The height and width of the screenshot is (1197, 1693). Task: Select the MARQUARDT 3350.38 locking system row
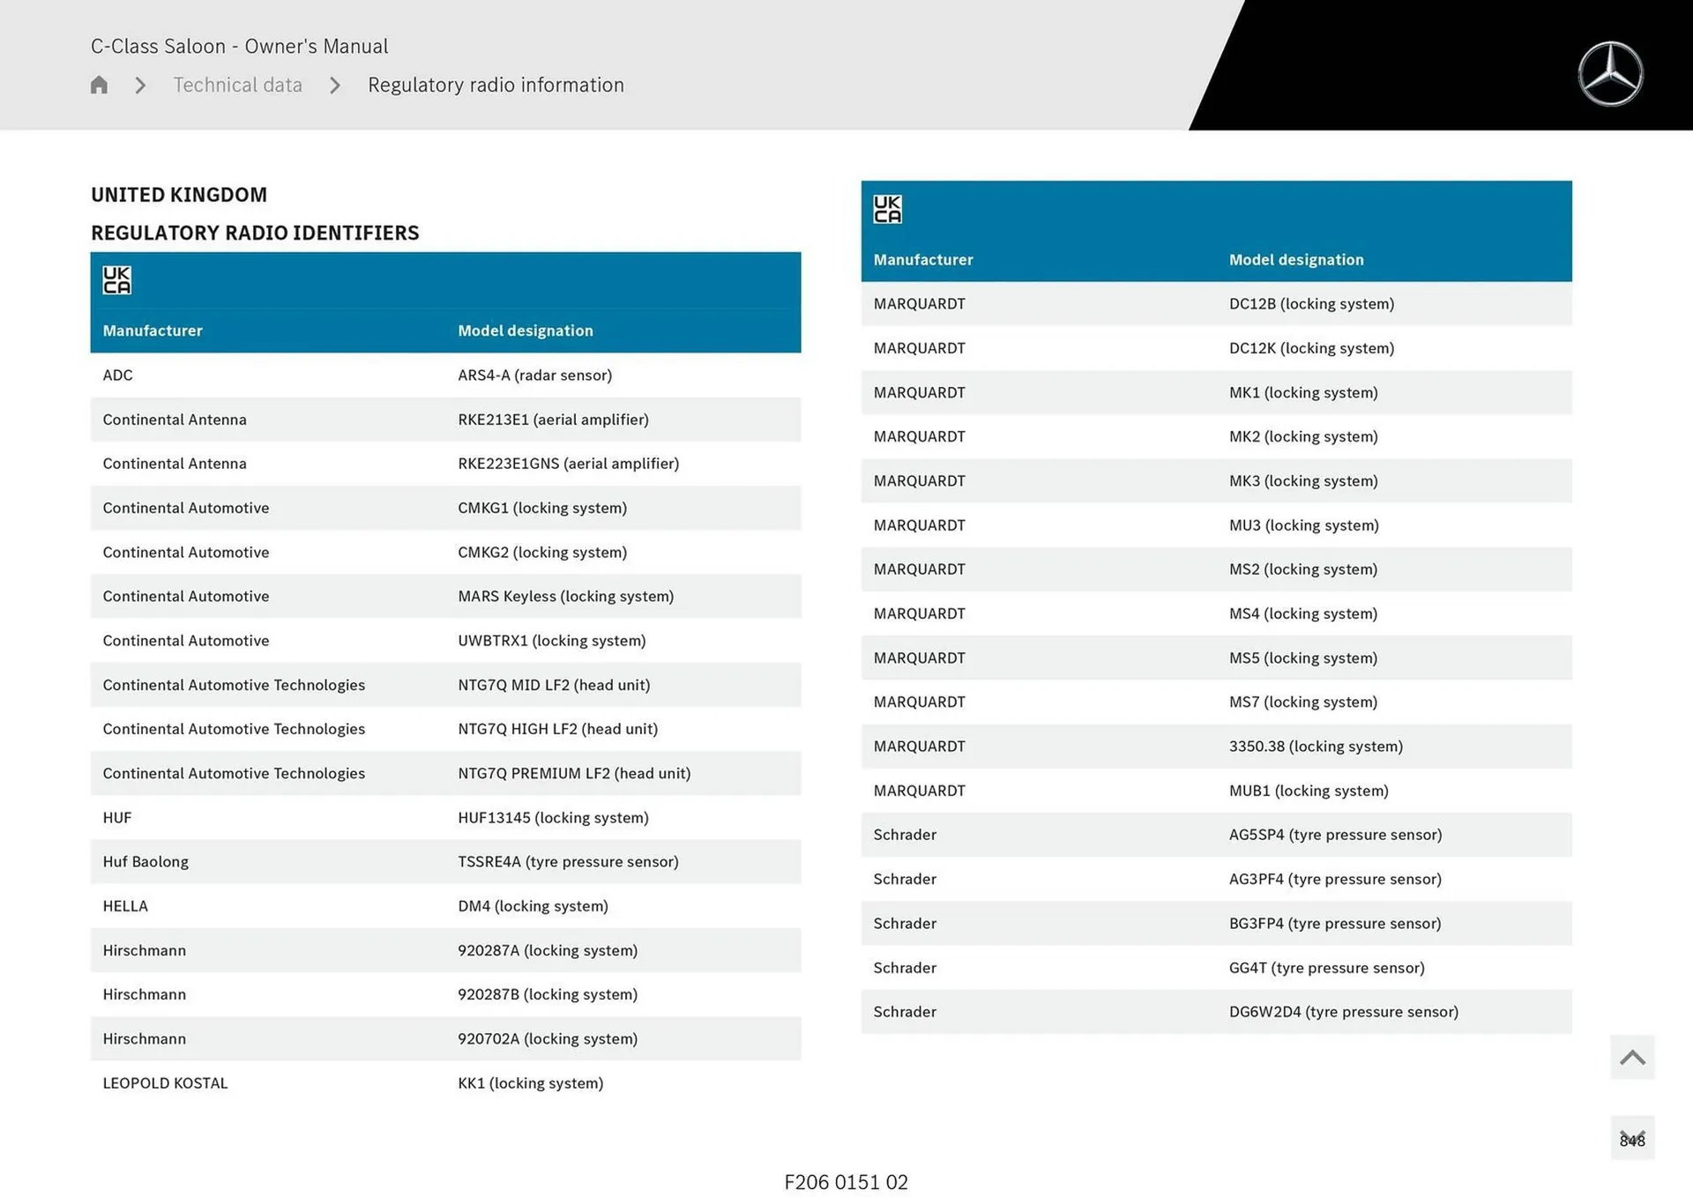[1316, 747]
